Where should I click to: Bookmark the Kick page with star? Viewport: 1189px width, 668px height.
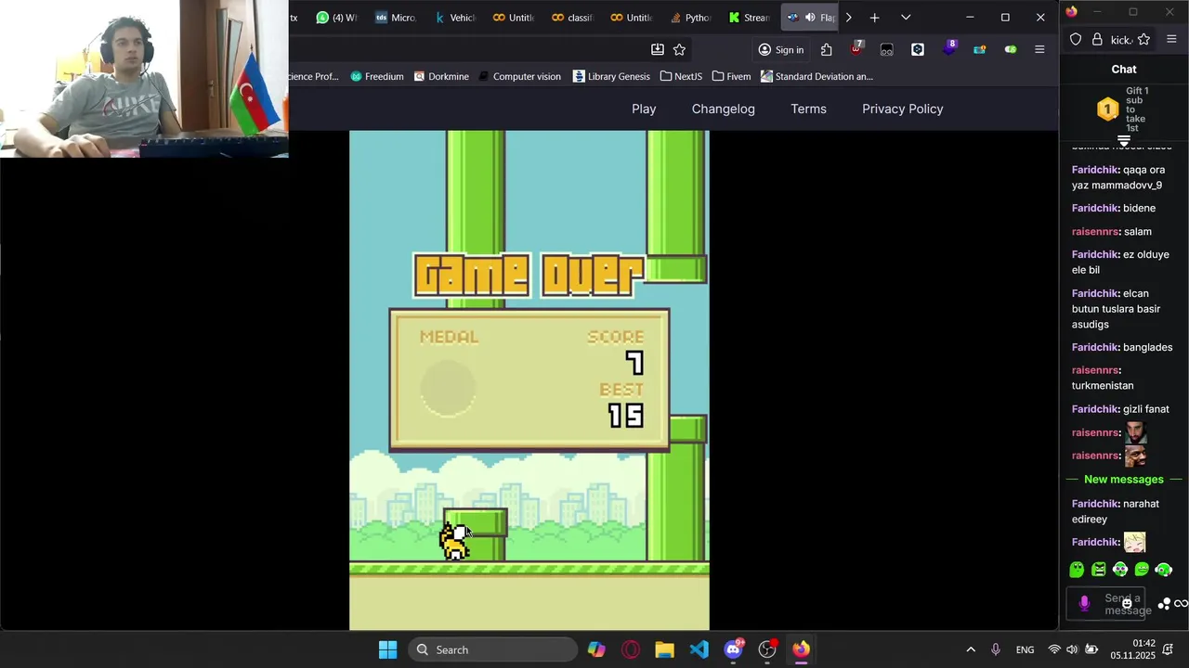tap(1143, 39)
